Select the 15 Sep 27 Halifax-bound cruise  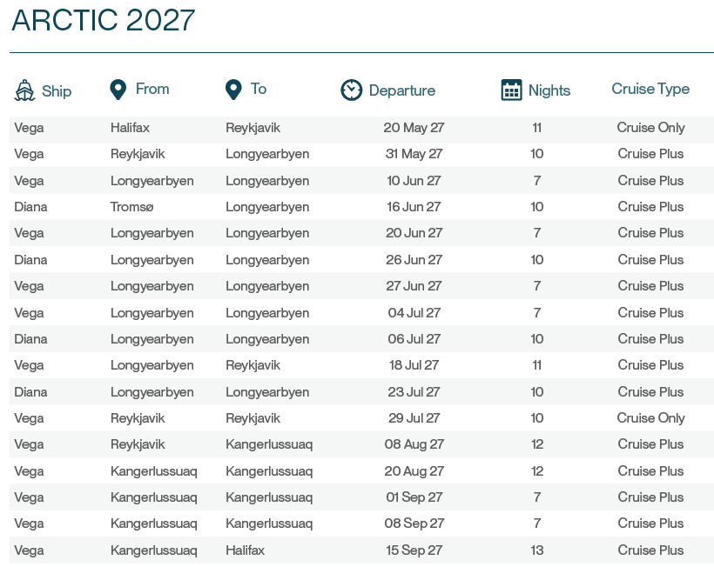click(x=414, y=550)
